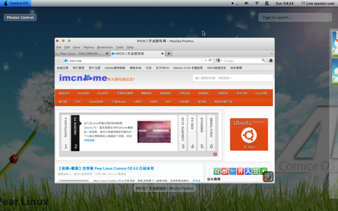
Task: Reload the page with refresh icon
Action: [210, 61]
